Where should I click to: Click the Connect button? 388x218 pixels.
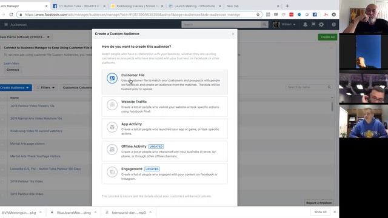click(13, 70)
